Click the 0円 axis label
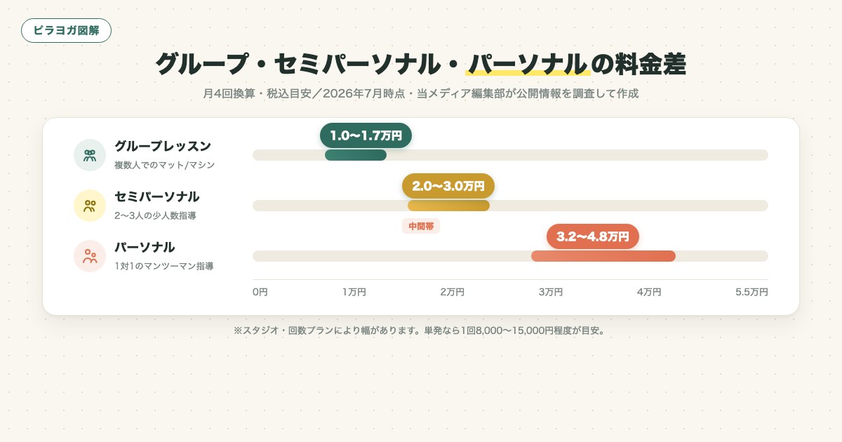 pyautogui.click(x=260, y=292)
